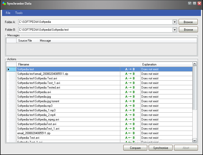Click A→B direction icon for Softpedia test\SoftpediaTest.avi

pos(130,124)
